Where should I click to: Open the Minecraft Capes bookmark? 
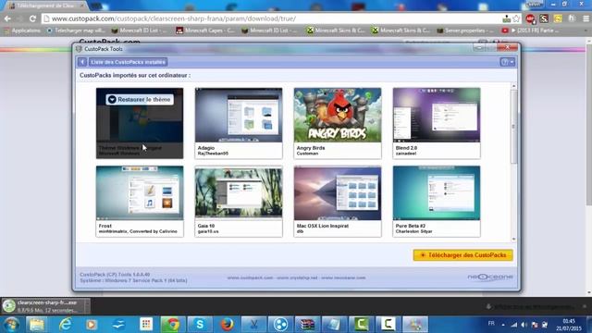[205, 31]
